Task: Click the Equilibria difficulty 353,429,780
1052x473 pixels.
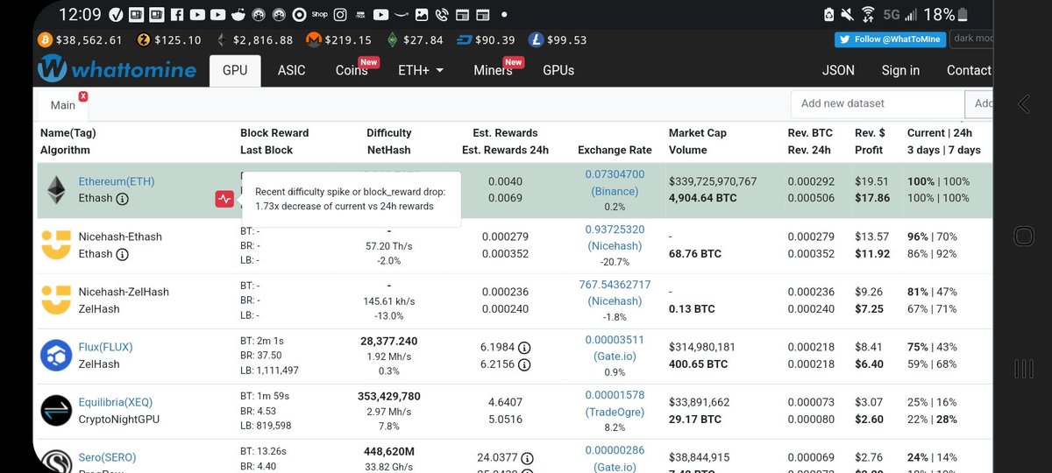Action: pos(388,396)
